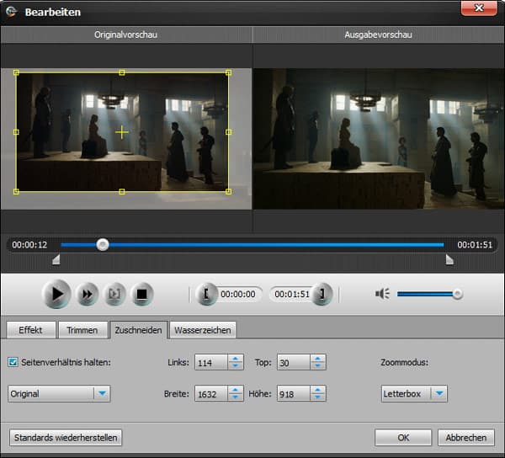Screen dimensions: 505x458
Task: Click the timeline playhead knob
Action: coord(103,245)
